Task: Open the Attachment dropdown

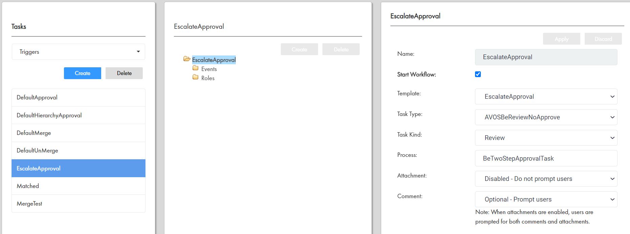Action: click(x=546, y=179)
